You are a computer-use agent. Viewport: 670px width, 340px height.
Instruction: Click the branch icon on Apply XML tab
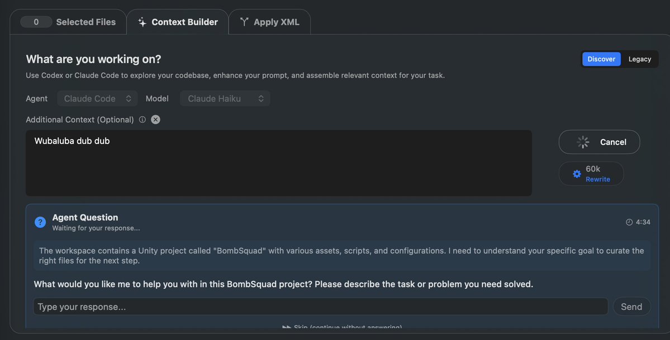click(244, 22)
